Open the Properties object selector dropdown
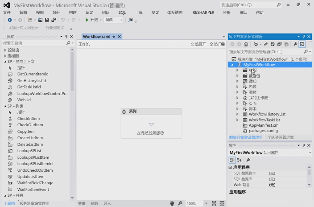The width and height of the screenshot is (314, 207). (x=310, y=153)
